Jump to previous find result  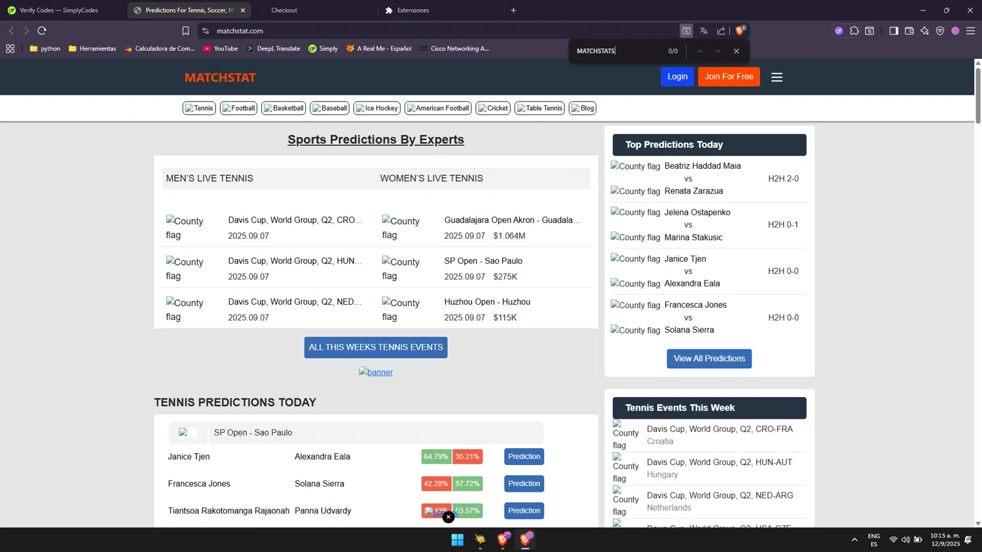pyautogui.click(x=700, y=51)
